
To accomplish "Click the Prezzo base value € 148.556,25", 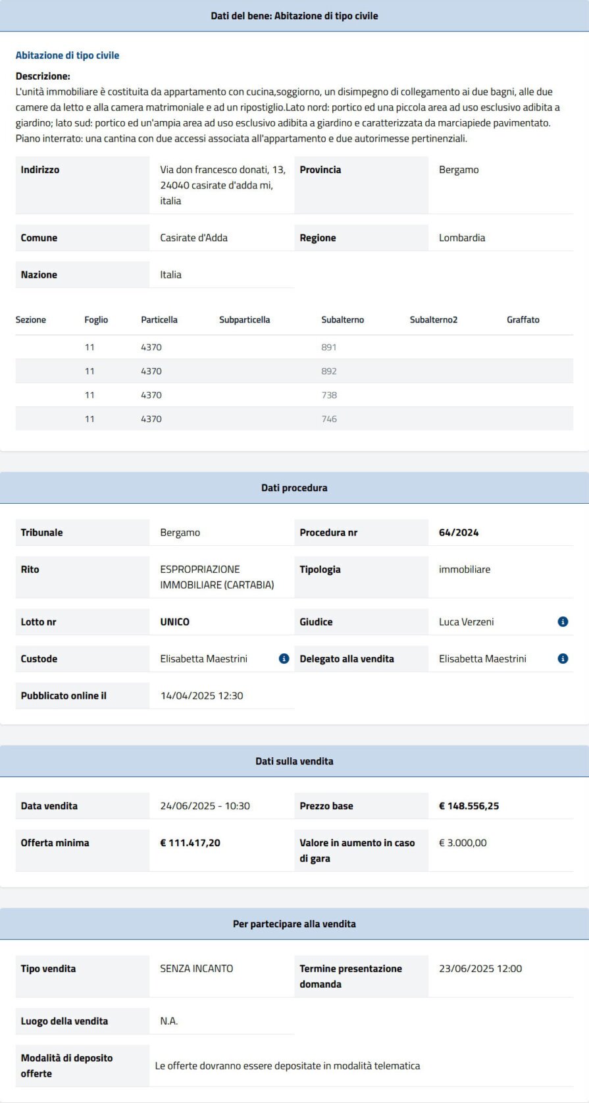I will click(469, 806).
